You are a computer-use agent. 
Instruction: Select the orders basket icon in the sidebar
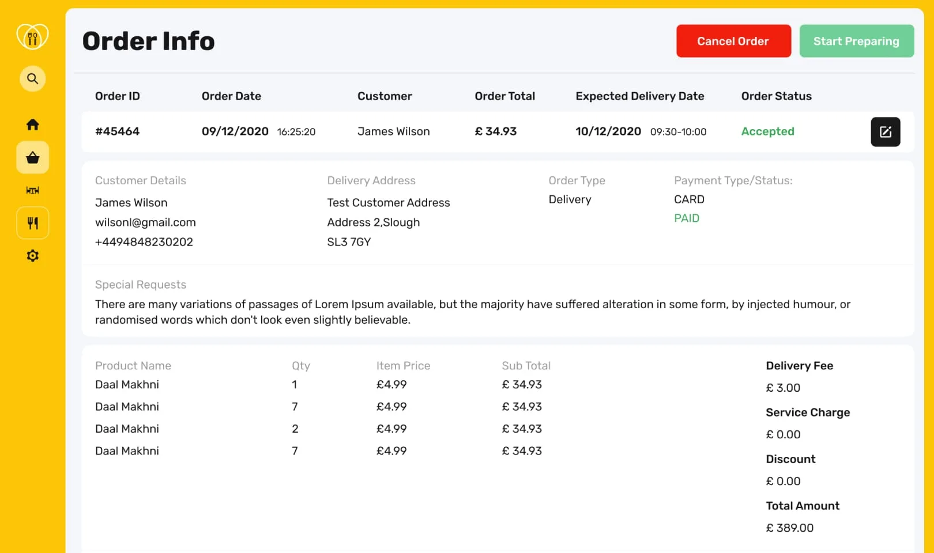pyautogui.click(x=32, y=158)
